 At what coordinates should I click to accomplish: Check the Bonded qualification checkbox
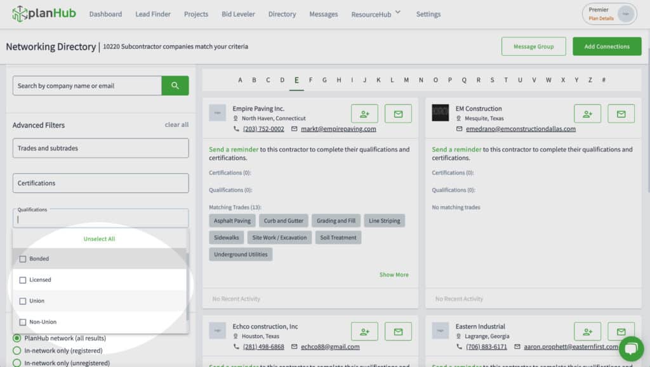coord(23,258)
